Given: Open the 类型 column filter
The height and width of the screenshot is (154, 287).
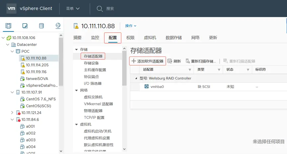Looking at the screenshot, I should point(219,70).
